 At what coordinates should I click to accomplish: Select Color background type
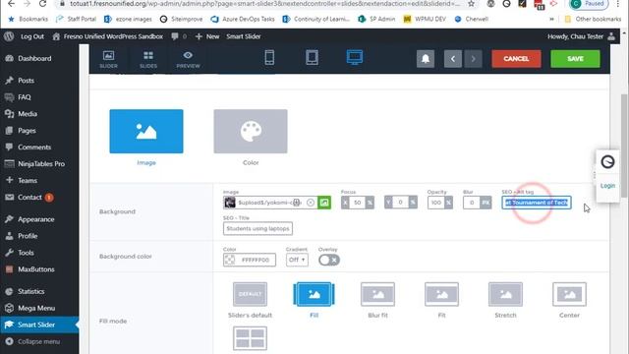(x=251, y=131)
